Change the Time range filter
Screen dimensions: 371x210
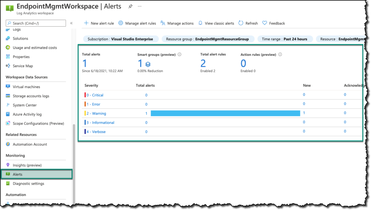[x=285, y=39]
